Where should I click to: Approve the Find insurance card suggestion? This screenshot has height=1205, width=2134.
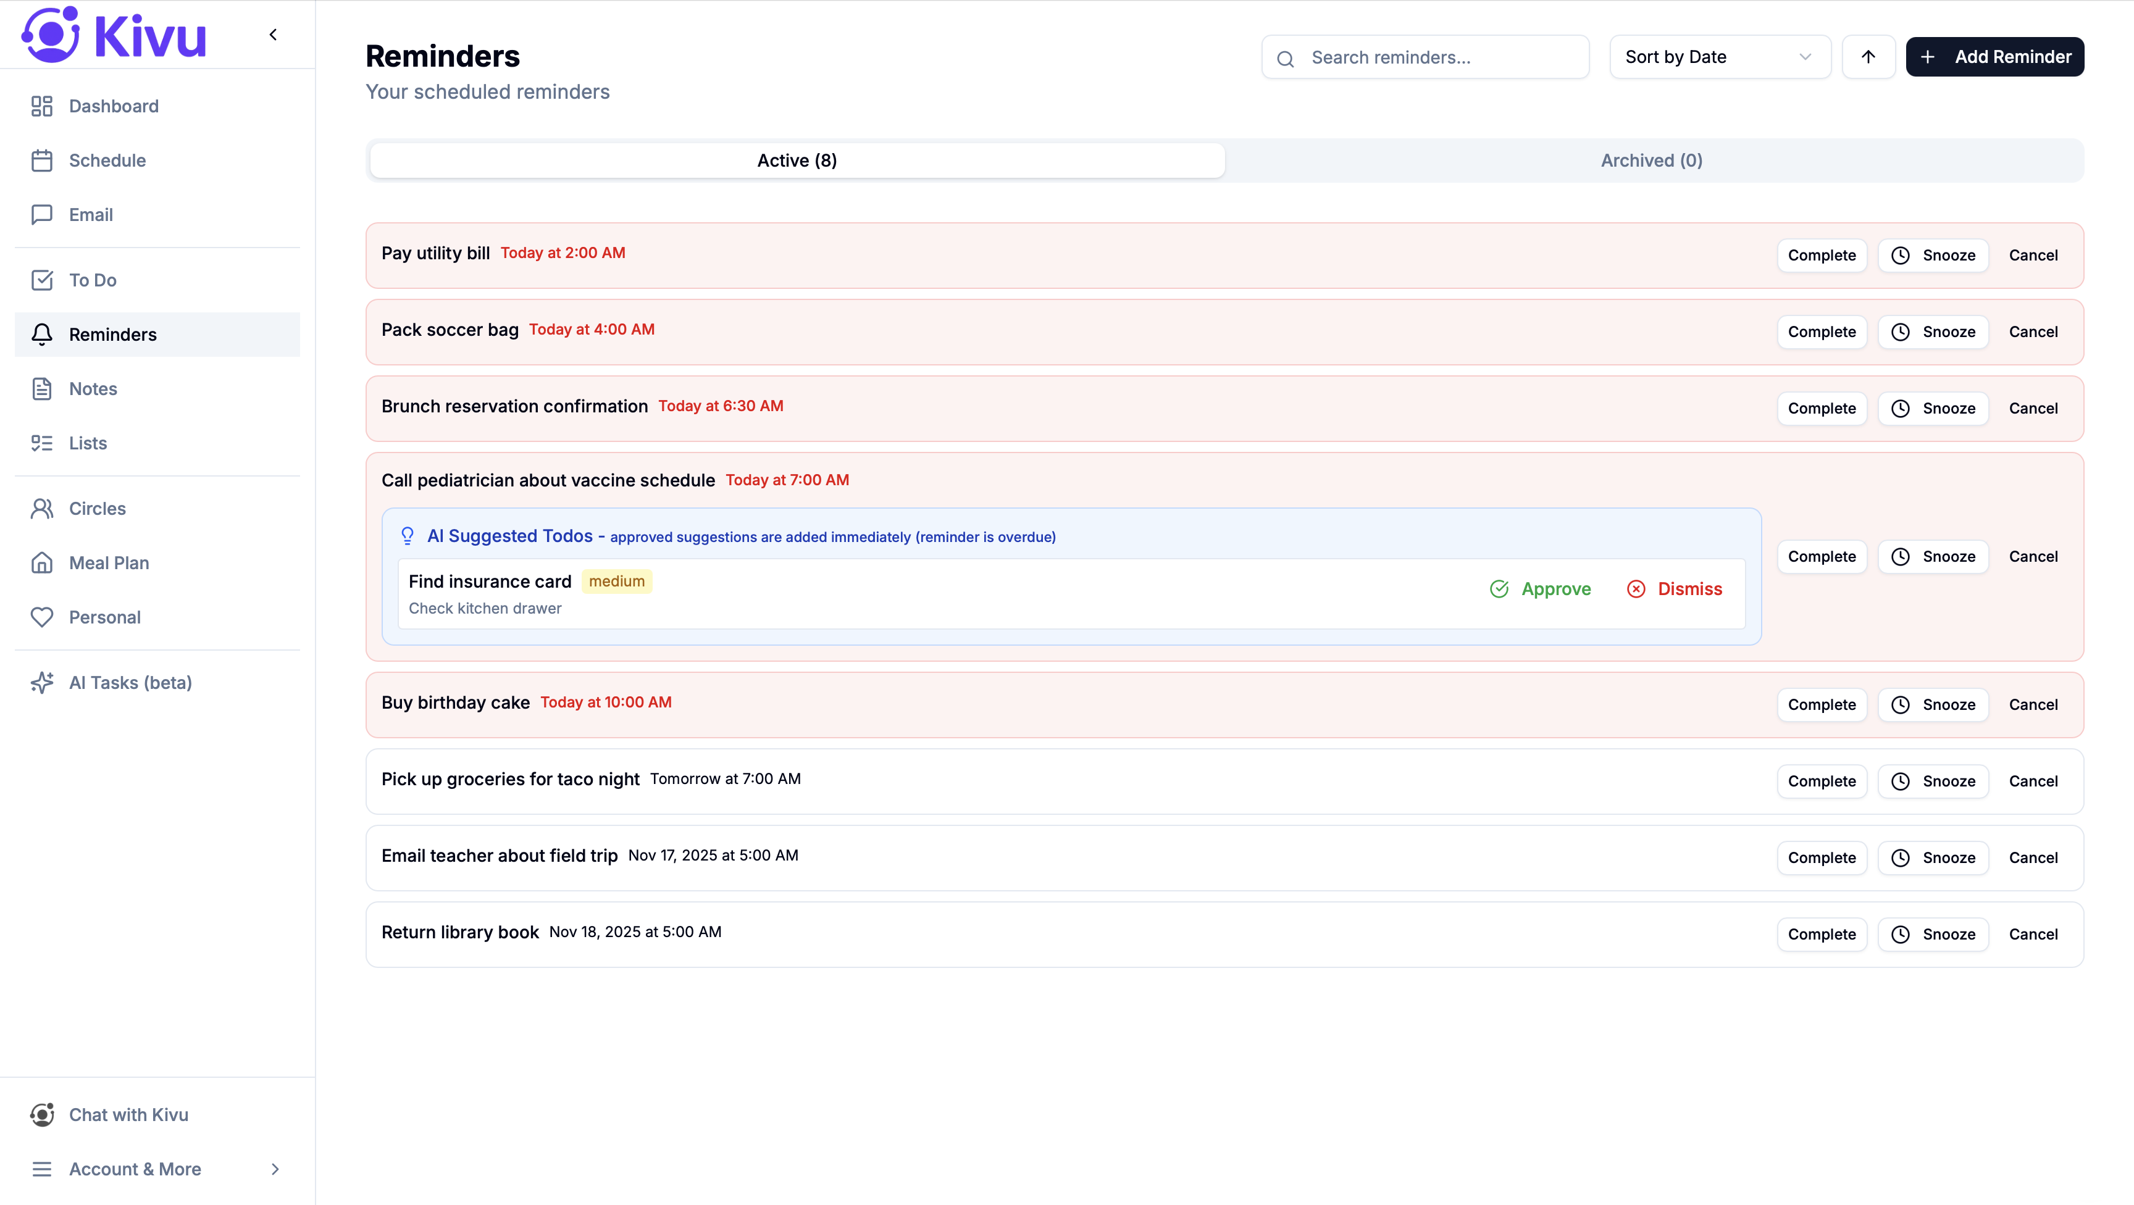tap(1541, 589)
